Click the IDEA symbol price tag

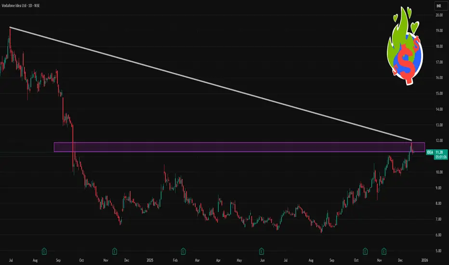pyautogui.click(x=430, y=152)
